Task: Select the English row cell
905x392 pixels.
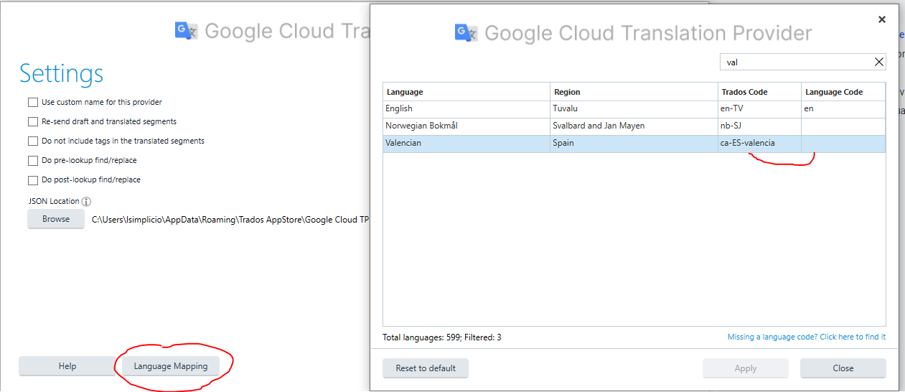Action: [x=466, y=109]
